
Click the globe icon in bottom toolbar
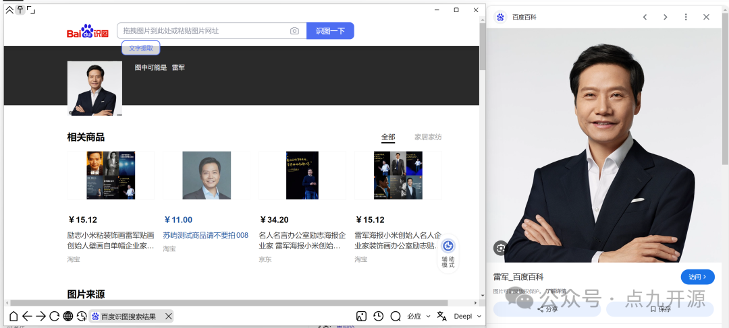coord(68,317)
